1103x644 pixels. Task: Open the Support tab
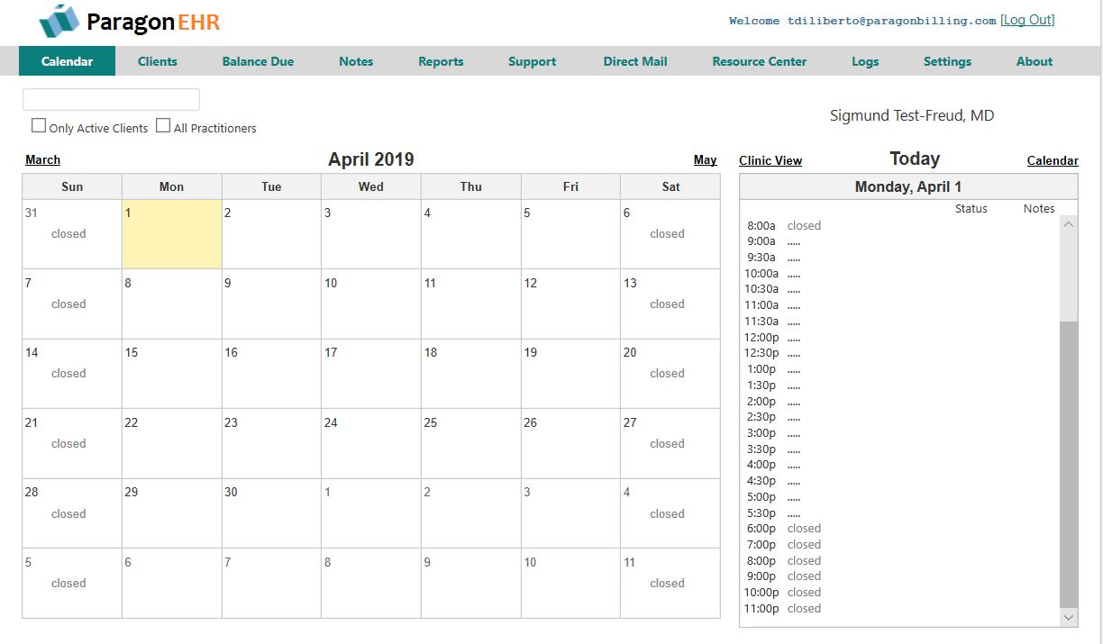point(532,61)
